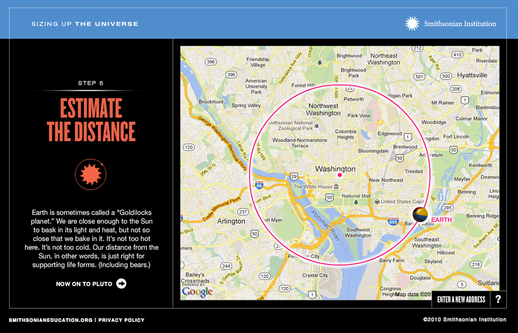Open help with the question mark button

(x=498, y=299)
